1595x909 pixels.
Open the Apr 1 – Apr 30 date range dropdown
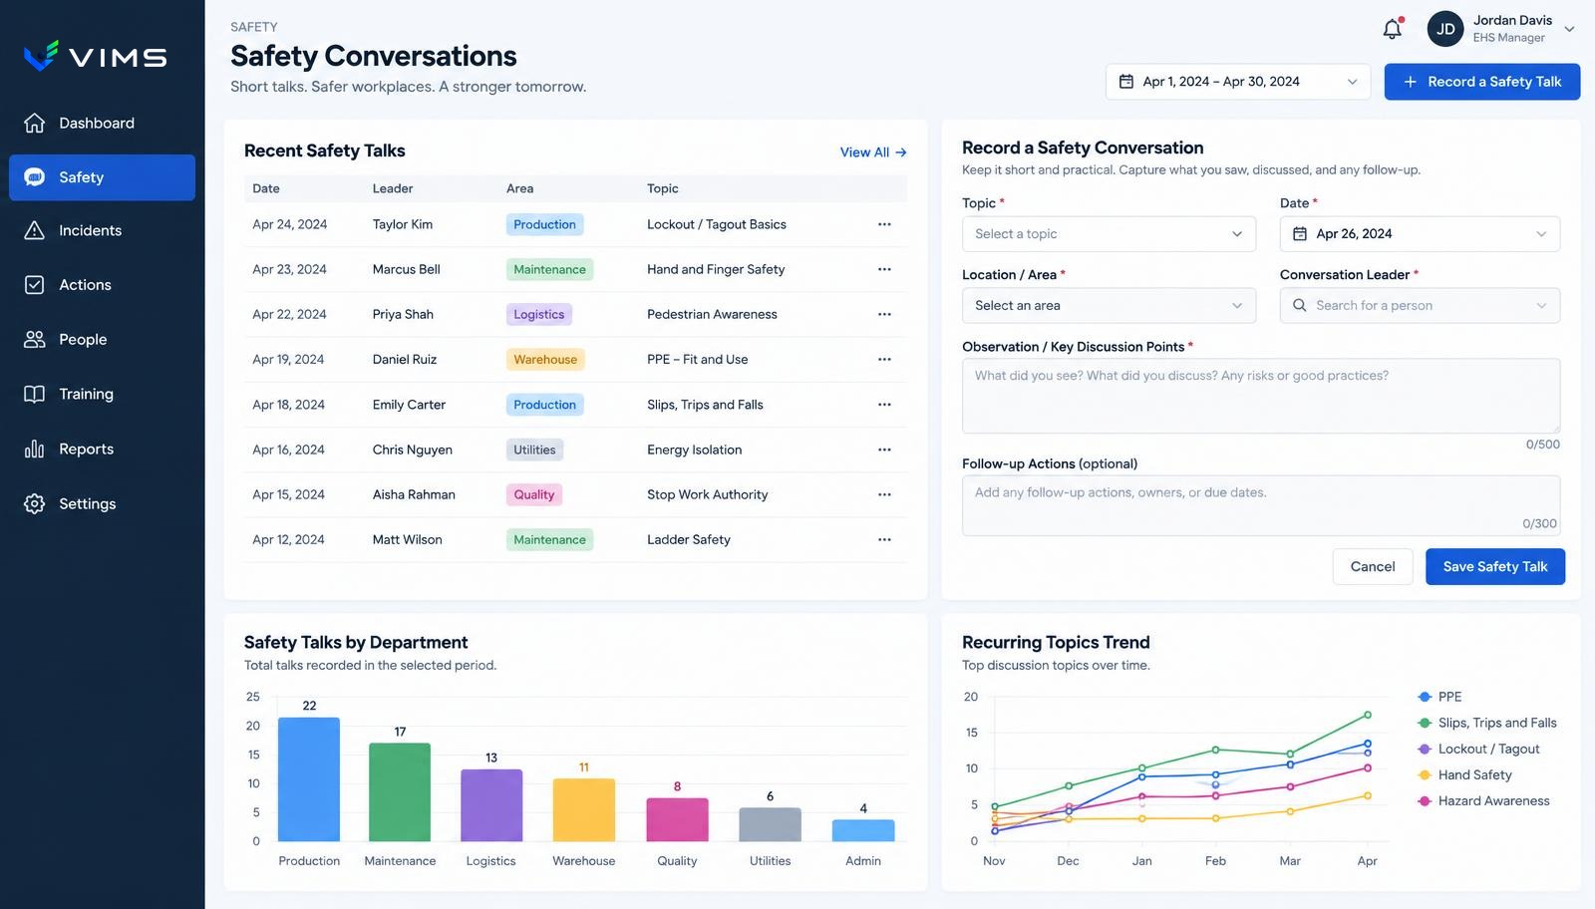1238,82
